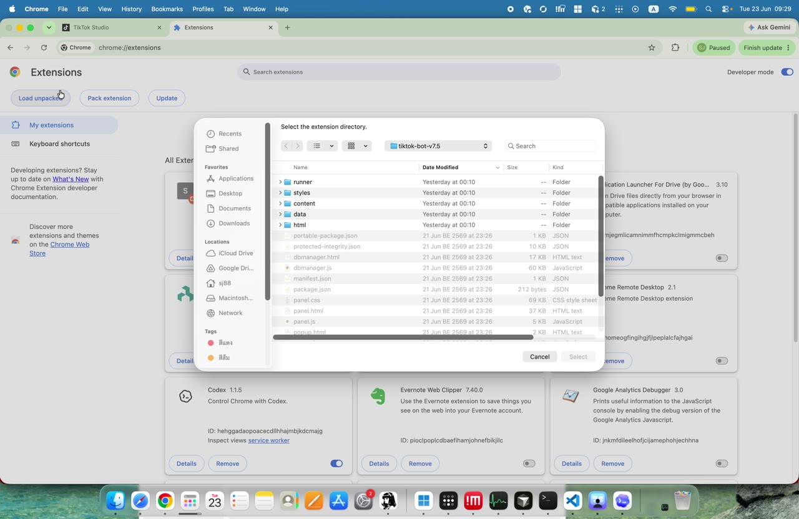Enable the Chrome Remote Desktop extension
Screen dimensions: 799x519
722,361
